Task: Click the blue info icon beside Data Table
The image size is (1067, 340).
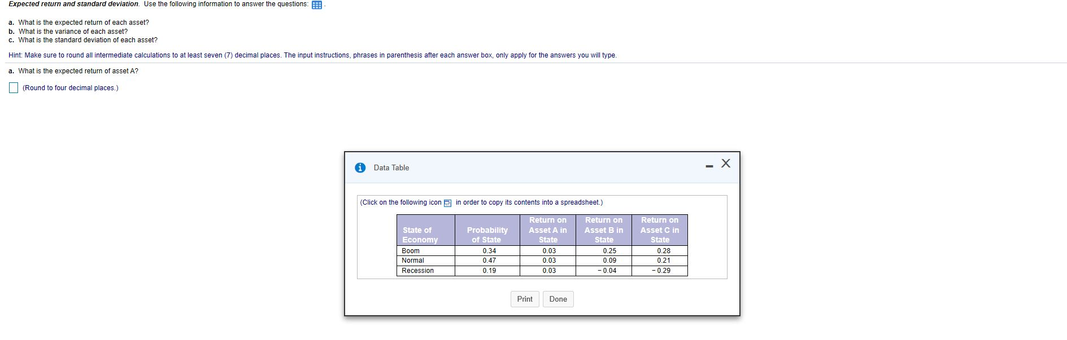Action: [360, 167]
